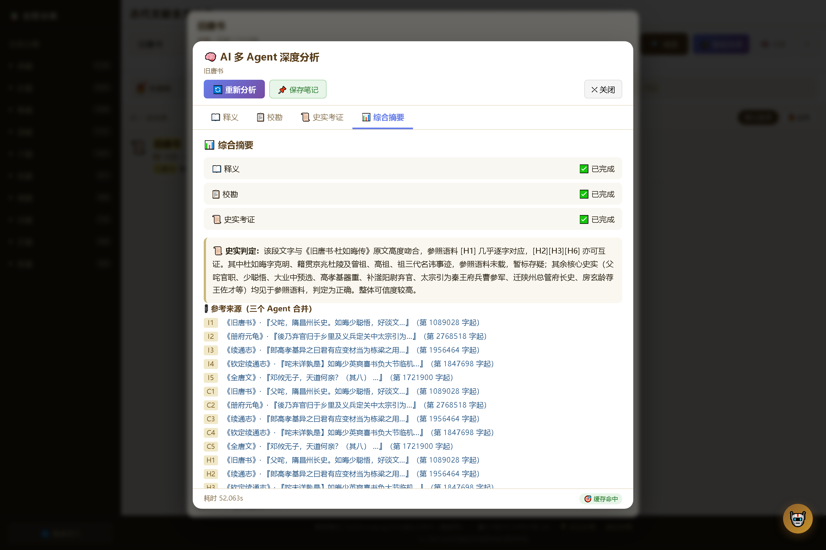The image size is (826, 550).
Task: Click the target icon in 缓存命中 badge
Action: click(588, 498)
